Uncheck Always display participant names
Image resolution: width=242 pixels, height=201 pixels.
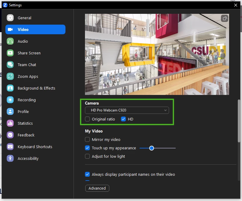[x=87, y=174]
